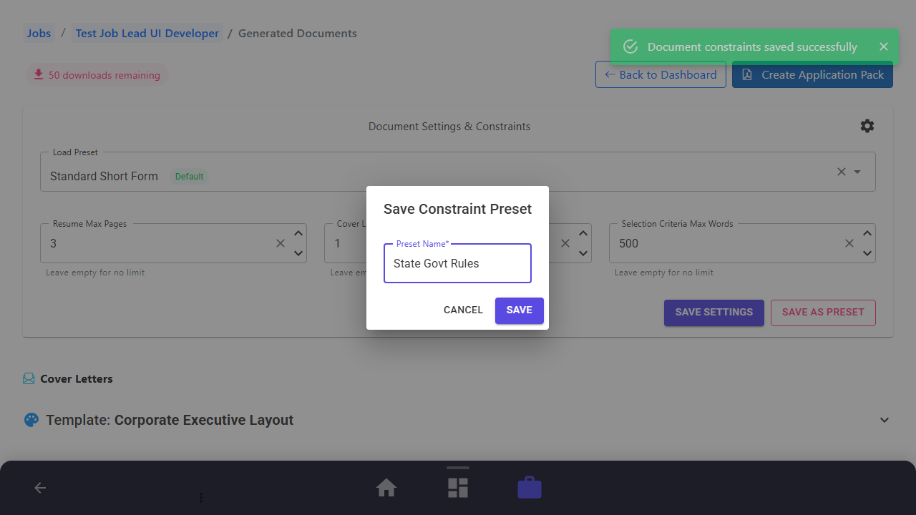Screen dimensions: 916x515
Task: Clear the Selection Criteria Max Words value
Action: [849, 243]
